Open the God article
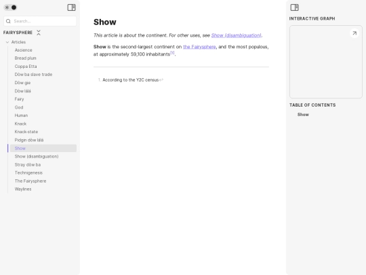 (x=19, y=107)
